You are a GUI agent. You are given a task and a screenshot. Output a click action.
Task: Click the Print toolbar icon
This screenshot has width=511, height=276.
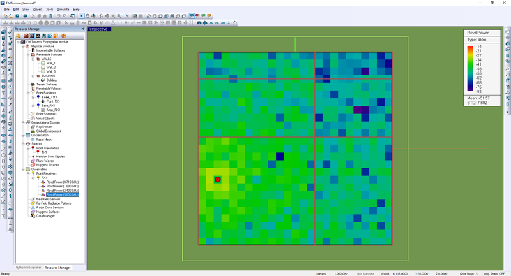pyautogui.click(x=25, y=16)
